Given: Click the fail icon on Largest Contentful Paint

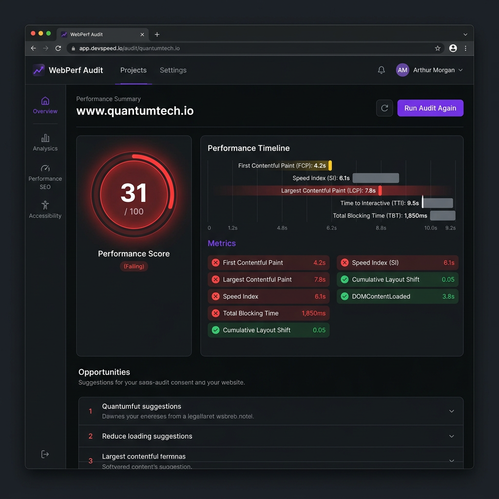Looking at the screenshot, I should [x=215, y=279].
